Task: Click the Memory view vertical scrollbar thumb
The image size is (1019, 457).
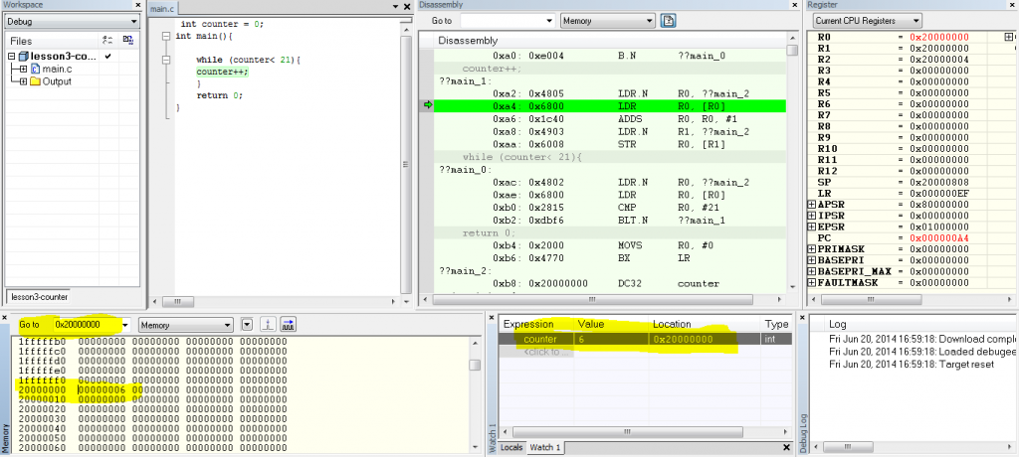Action: 475,365
